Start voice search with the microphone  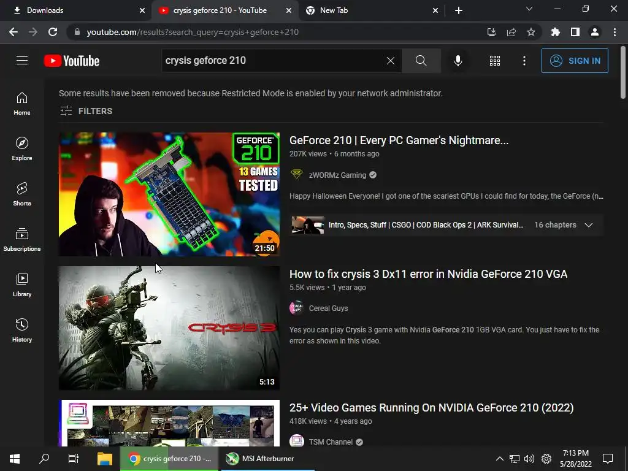pyautogui.click(x=458, y=61)
